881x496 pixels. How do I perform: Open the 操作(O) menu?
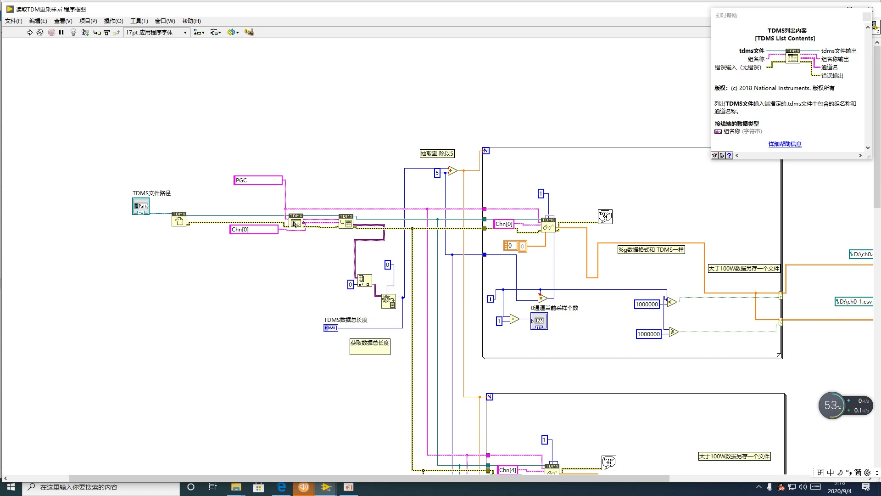(114, 21)
